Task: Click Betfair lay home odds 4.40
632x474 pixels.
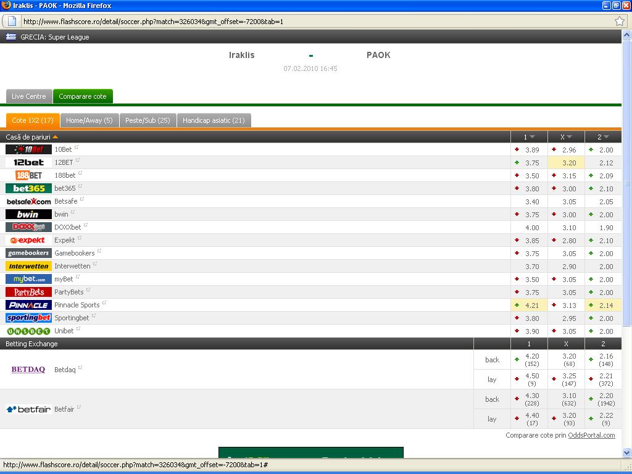Action: point(532,415)
